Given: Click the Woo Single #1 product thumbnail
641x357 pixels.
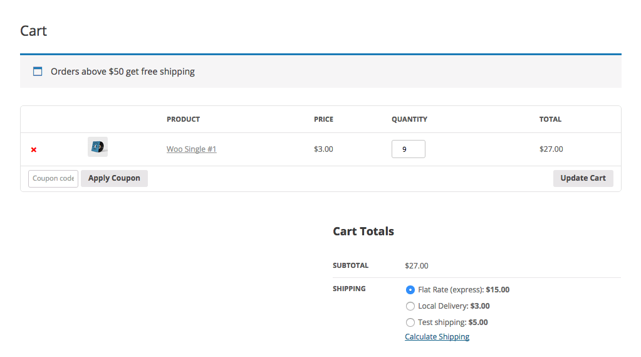Looking at the screenshot, I should click(x=98, y=147).
